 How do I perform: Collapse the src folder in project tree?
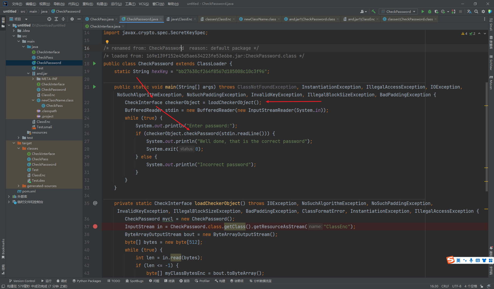tap(14, 36)
